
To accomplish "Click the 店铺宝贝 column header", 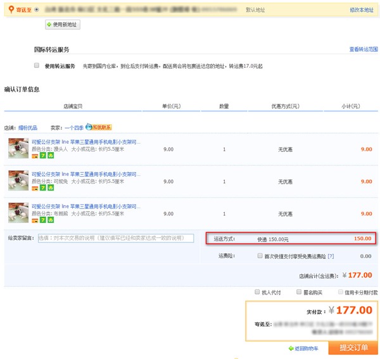I will [73, 106].
